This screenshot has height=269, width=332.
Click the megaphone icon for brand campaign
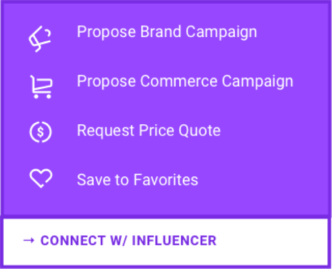[40, 39]
